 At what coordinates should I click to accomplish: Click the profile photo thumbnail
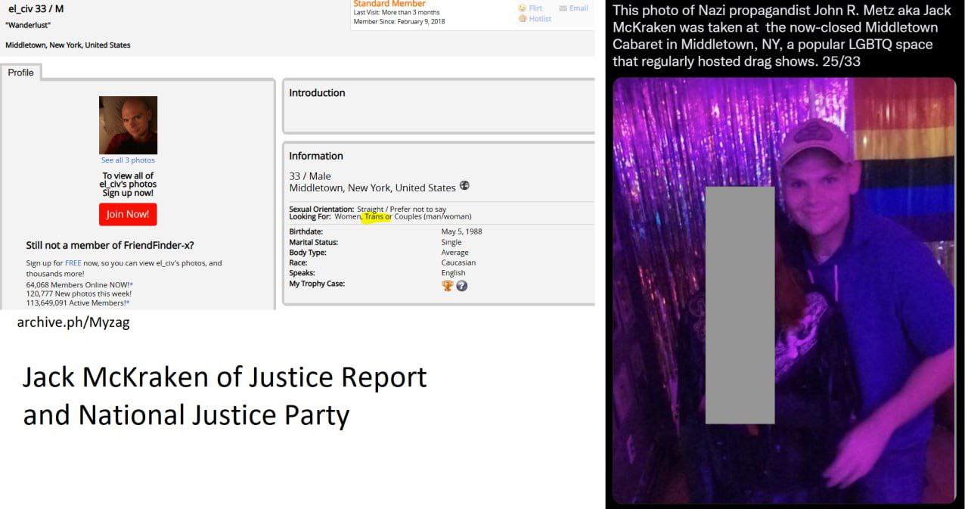[x=129, y=125]
